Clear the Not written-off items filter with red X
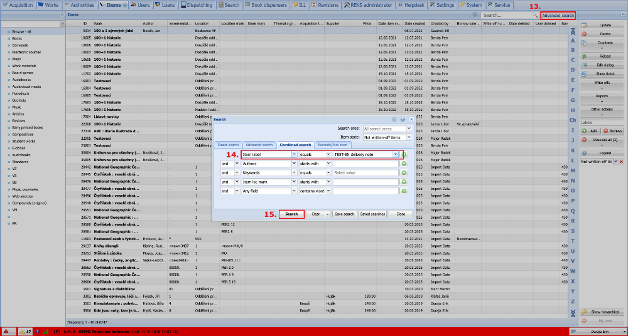The image size is (628, 336). (x=622, y=162)
